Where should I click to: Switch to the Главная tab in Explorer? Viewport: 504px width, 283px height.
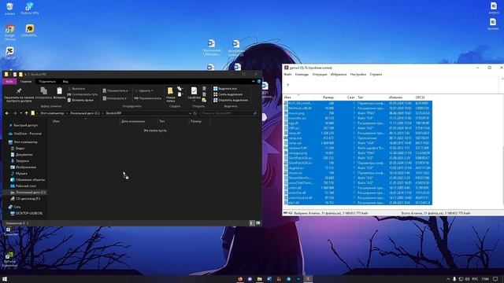tap(26, 82)
